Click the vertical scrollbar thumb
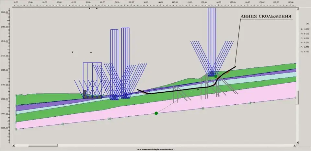The width and height of the screenshot is (311, 151). coord(297,98)
